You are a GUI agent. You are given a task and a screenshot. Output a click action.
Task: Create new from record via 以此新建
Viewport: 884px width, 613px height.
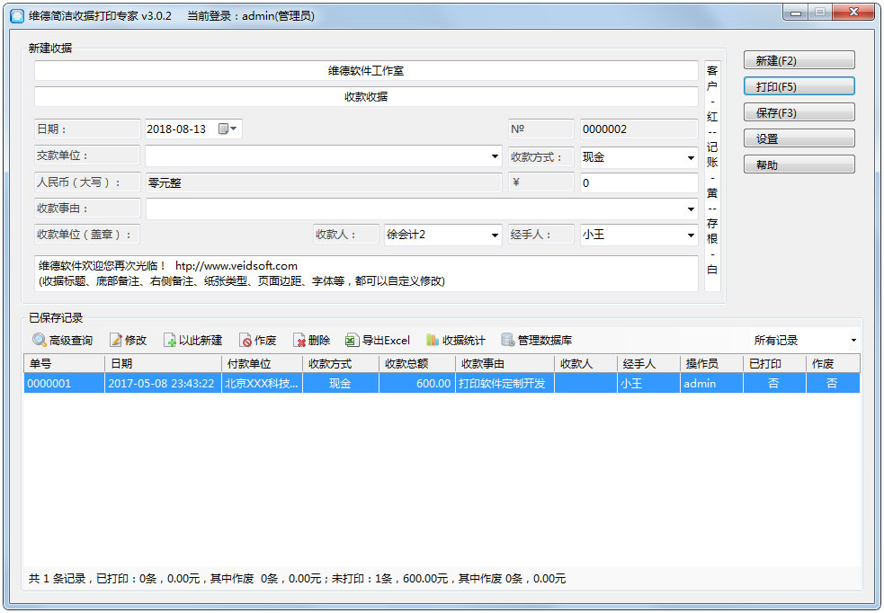192,341
